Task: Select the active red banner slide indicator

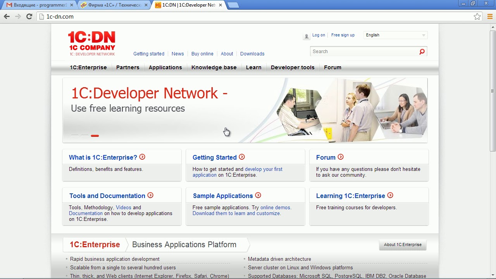Action: tap(95, 136)
